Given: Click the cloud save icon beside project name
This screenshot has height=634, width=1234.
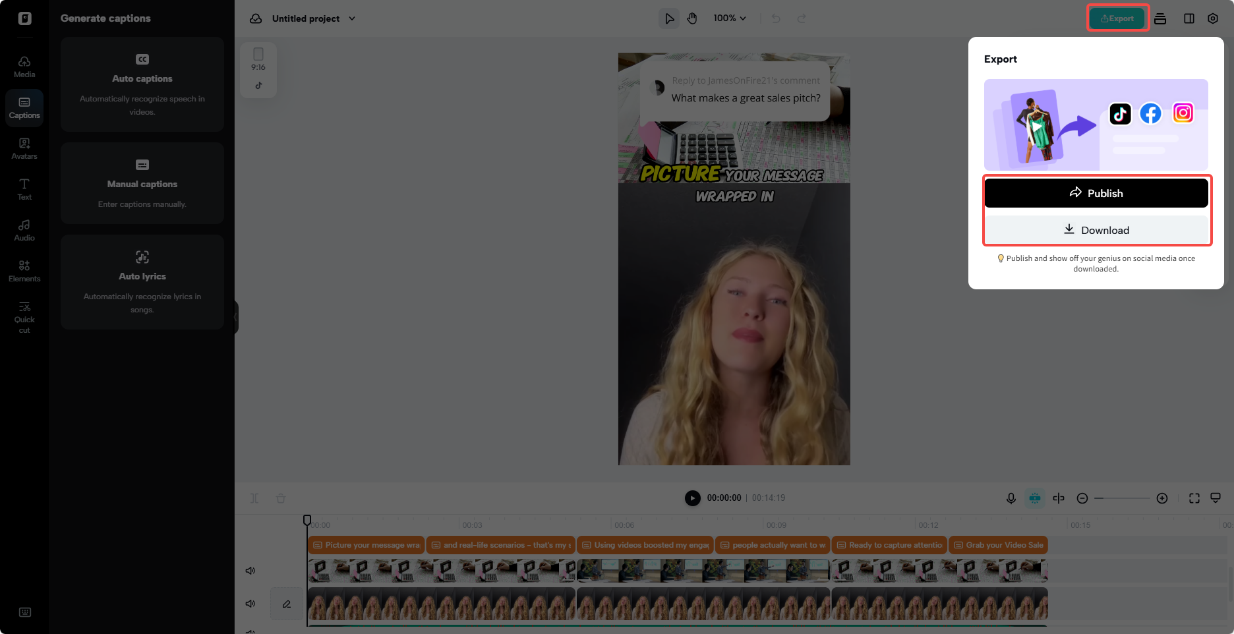Looking at the screenshot, I should (256, 18).
